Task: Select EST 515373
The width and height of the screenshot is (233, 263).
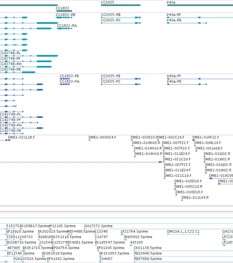Action: (x=13, y=226)
